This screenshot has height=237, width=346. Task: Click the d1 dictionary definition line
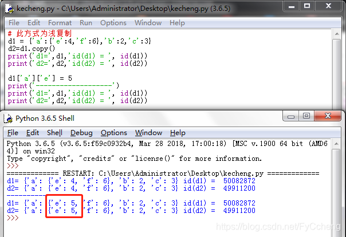(x=80, y=41)
